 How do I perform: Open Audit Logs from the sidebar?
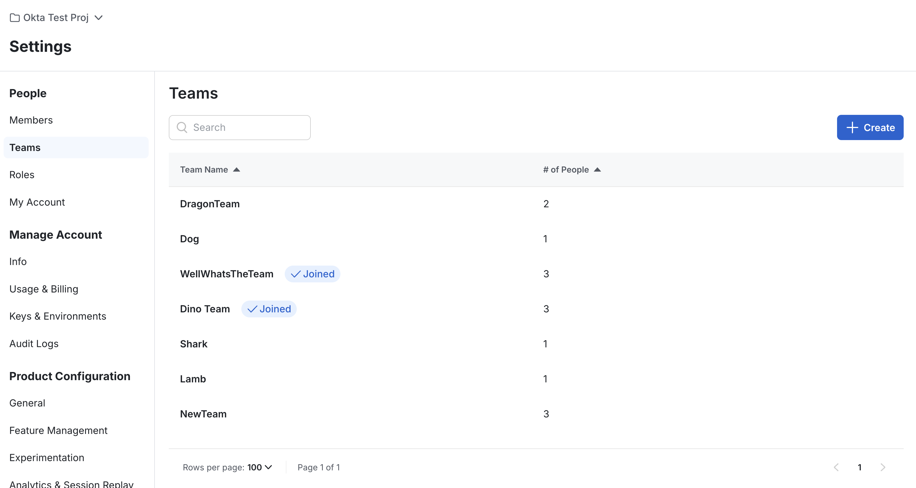[x=34, y=343]
